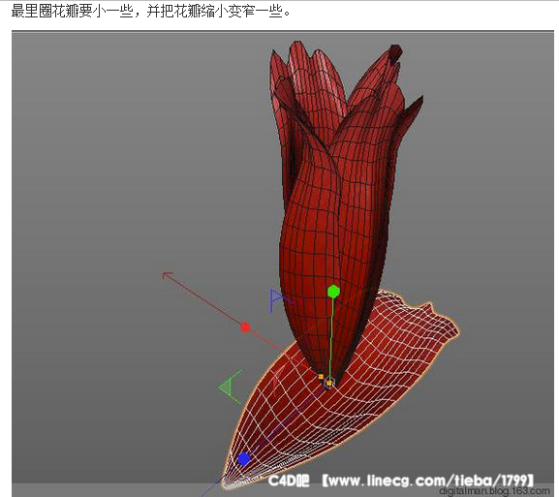Click the blue triangle plane handle

[277, 300]
